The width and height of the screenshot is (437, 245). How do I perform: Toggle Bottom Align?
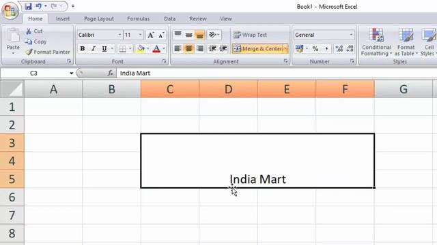tap(199, 35)
